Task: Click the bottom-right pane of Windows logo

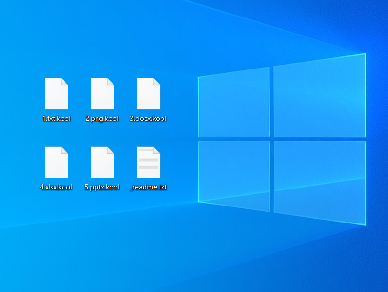Action: [x=319, y=183]
